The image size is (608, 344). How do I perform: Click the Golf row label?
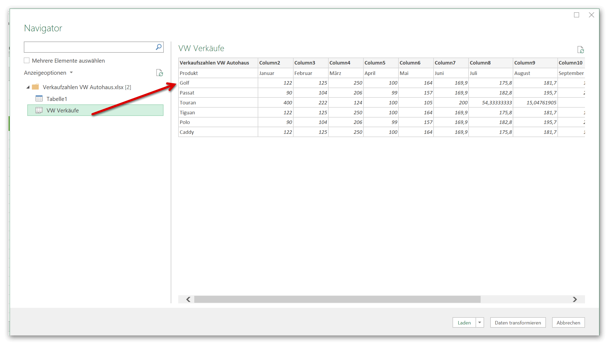coord(218,83)
